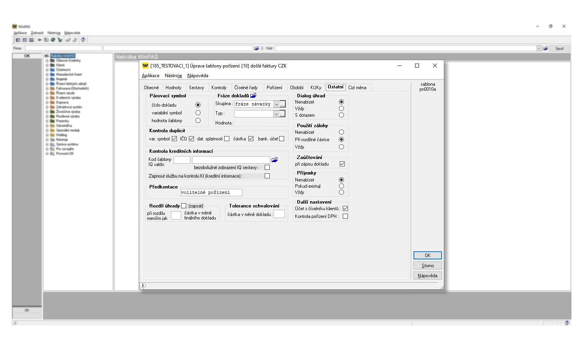583x349 pixels.
Task: Click info icon in dialog status bar
Action: pos(143,285)
